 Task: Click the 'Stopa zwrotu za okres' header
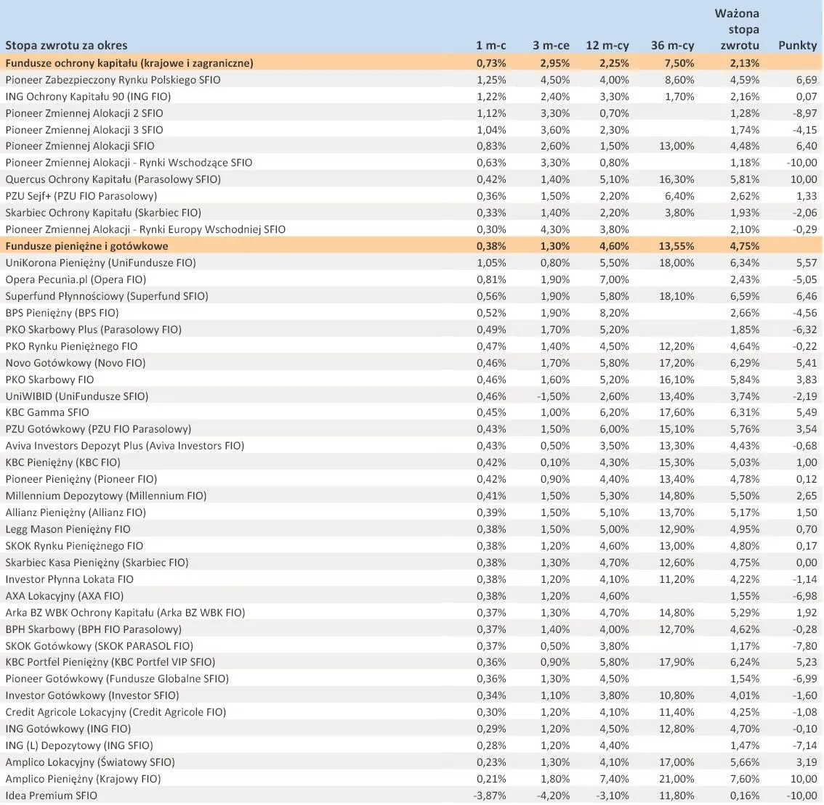[66, 45]
